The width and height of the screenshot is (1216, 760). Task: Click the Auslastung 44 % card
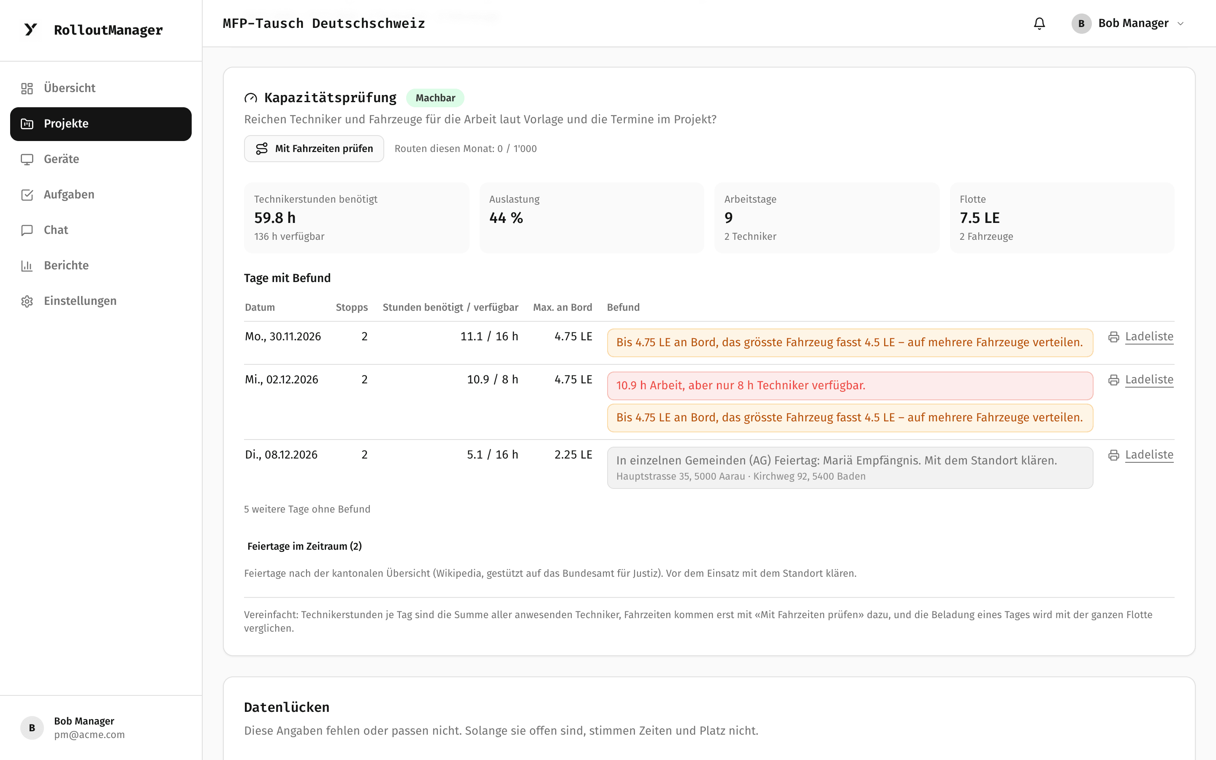click(592, 217)
